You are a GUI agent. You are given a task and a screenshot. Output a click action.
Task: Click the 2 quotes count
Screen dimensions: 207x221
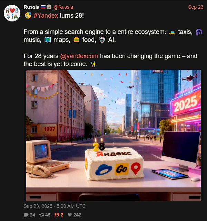click(62, 215)
